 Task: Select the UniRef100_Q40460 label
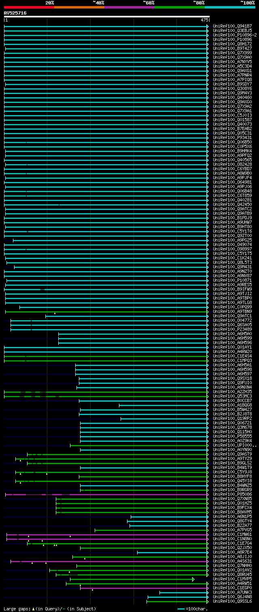[x=232, y=98]
